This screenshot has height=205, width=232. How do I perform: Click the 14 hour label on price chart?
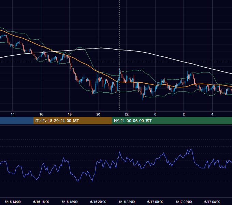(x=13, y=114)
